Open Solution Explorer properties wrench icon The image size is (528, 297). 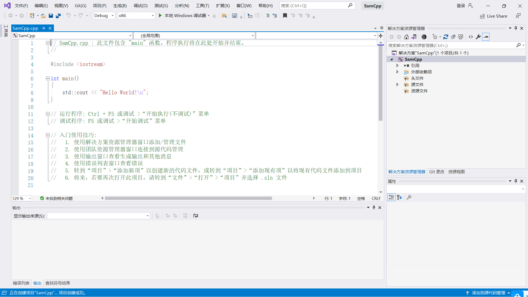click(478, 37)
